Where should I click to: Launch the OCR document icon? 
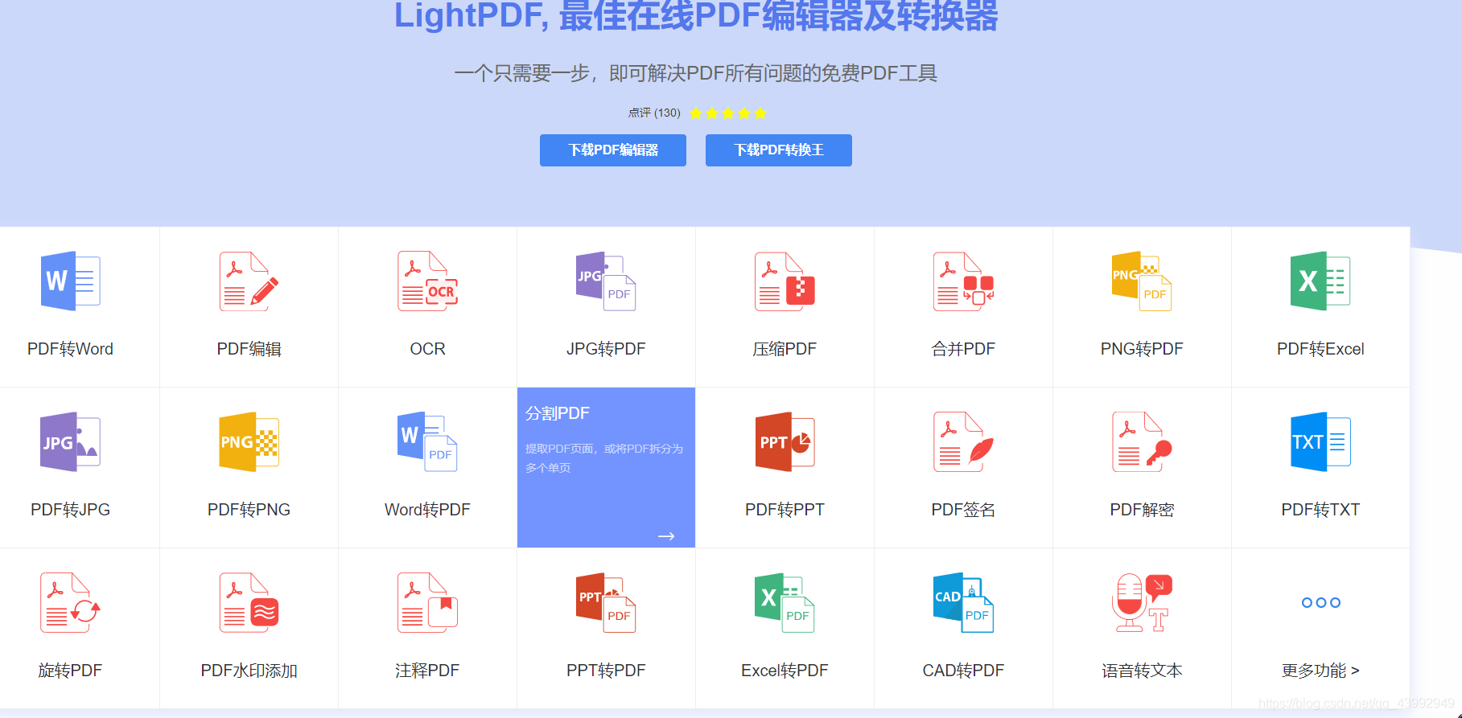[x=427, y=281]
